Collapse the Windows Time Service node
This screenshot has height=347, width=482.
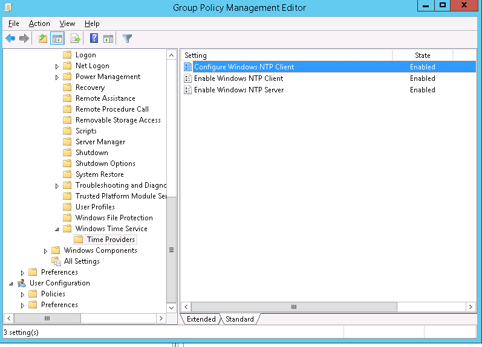(x=57, y=229)
